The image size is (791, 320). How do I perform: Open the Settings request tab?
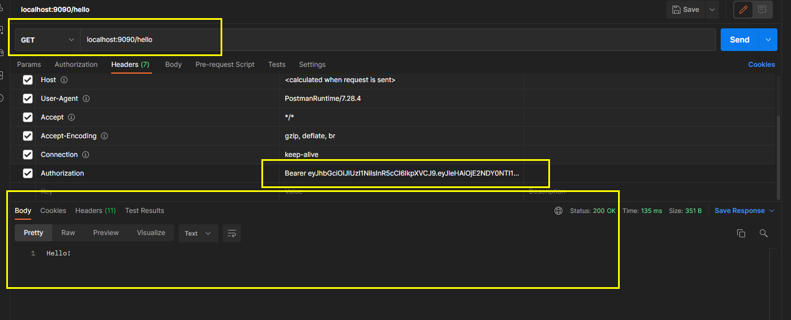coord(312,65)
